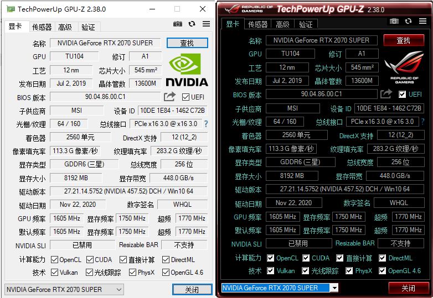This screenshot has height=298, width=433.
Task: Click the camera screenshot icon in the light window
Action: [x=177, y=24]
